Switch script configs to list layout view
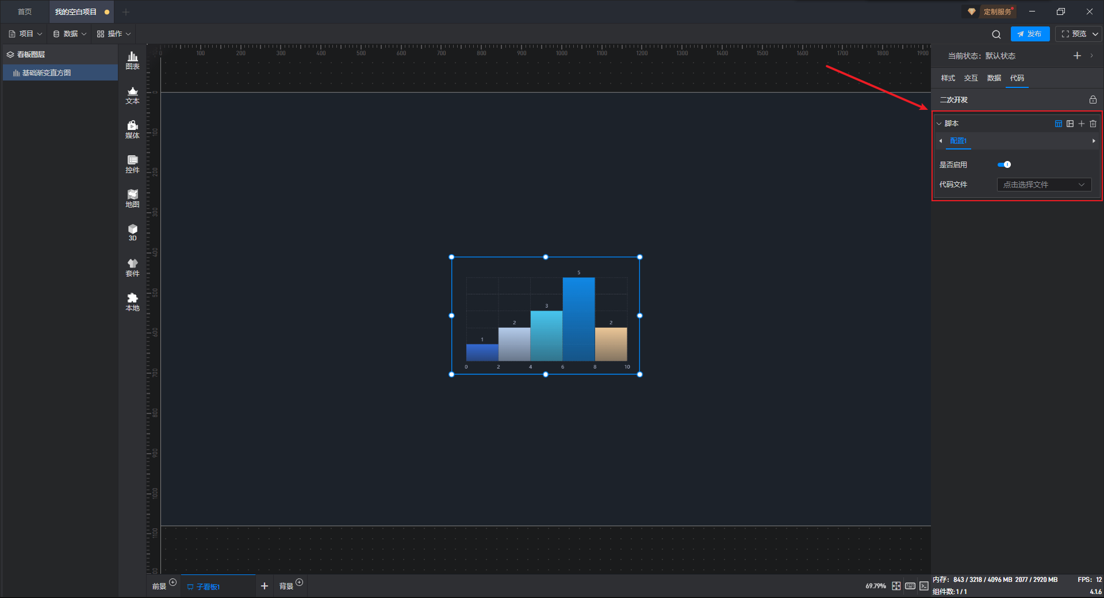This screenshot has width=1104, height=598. tap(1070, 124)
